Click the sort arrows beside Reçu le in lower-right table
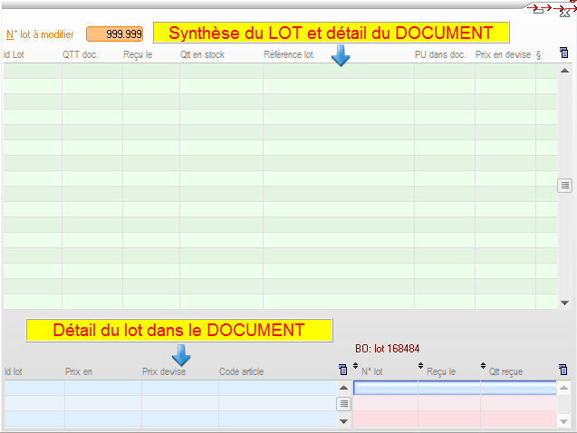The image size is (577, 433). click(x=420, y=366)
